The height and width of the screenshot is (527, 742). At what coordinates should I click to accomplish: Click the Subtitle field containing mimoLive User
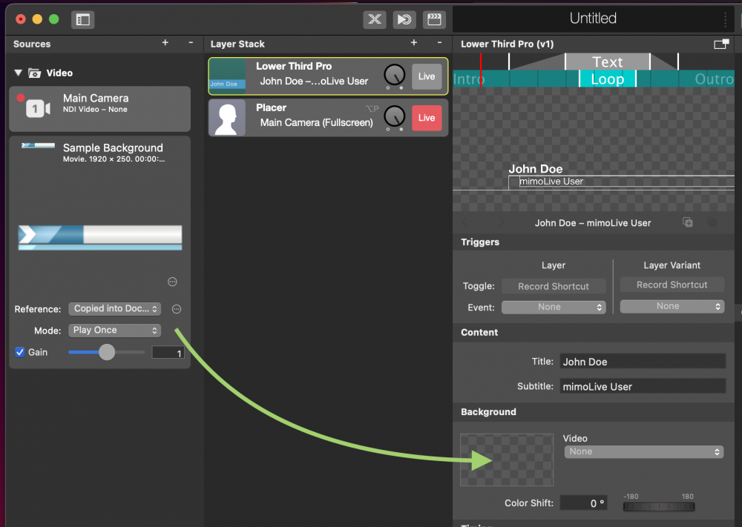pyautogui.click(x=643, y=386)
